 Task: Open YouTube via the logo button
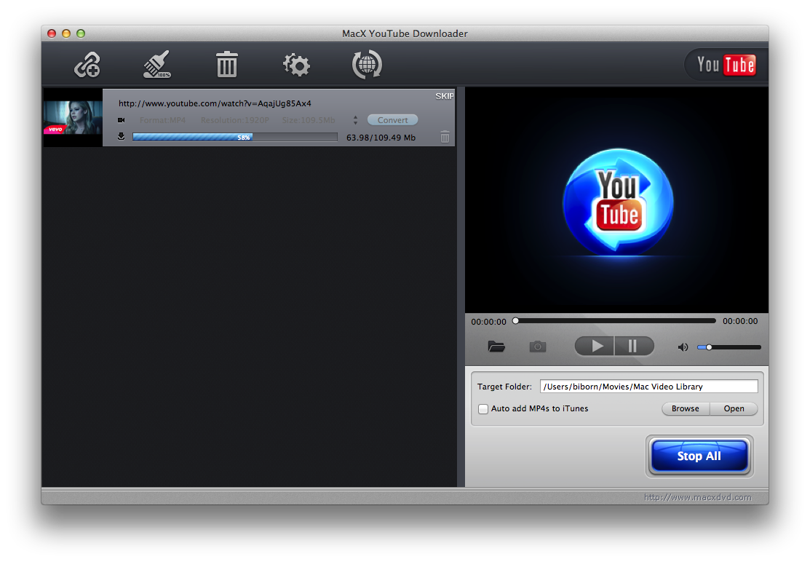726,65
